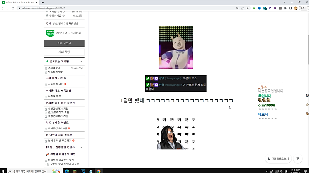Toggle 다크 모드로 보기

[x=278, y=158]
